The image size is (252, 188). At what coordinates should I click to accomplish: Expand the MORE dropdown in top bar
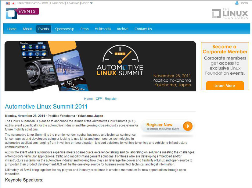coord(87,3)
